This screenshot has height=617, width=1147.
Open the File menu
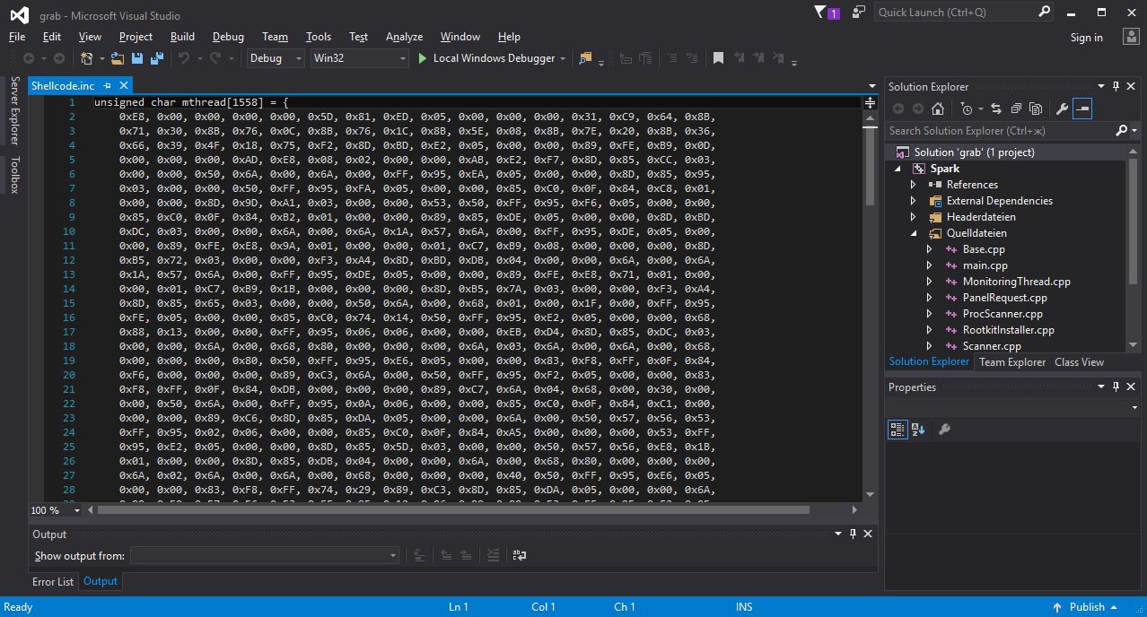coord(17,37)
